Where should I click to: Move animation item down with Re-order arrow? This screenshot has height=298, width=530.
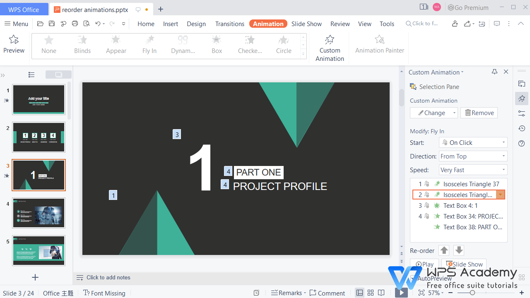point(458,250)
